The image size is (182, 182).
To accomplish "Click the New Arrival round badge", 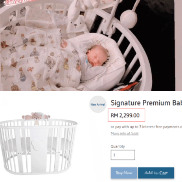I will pos(98,104).
